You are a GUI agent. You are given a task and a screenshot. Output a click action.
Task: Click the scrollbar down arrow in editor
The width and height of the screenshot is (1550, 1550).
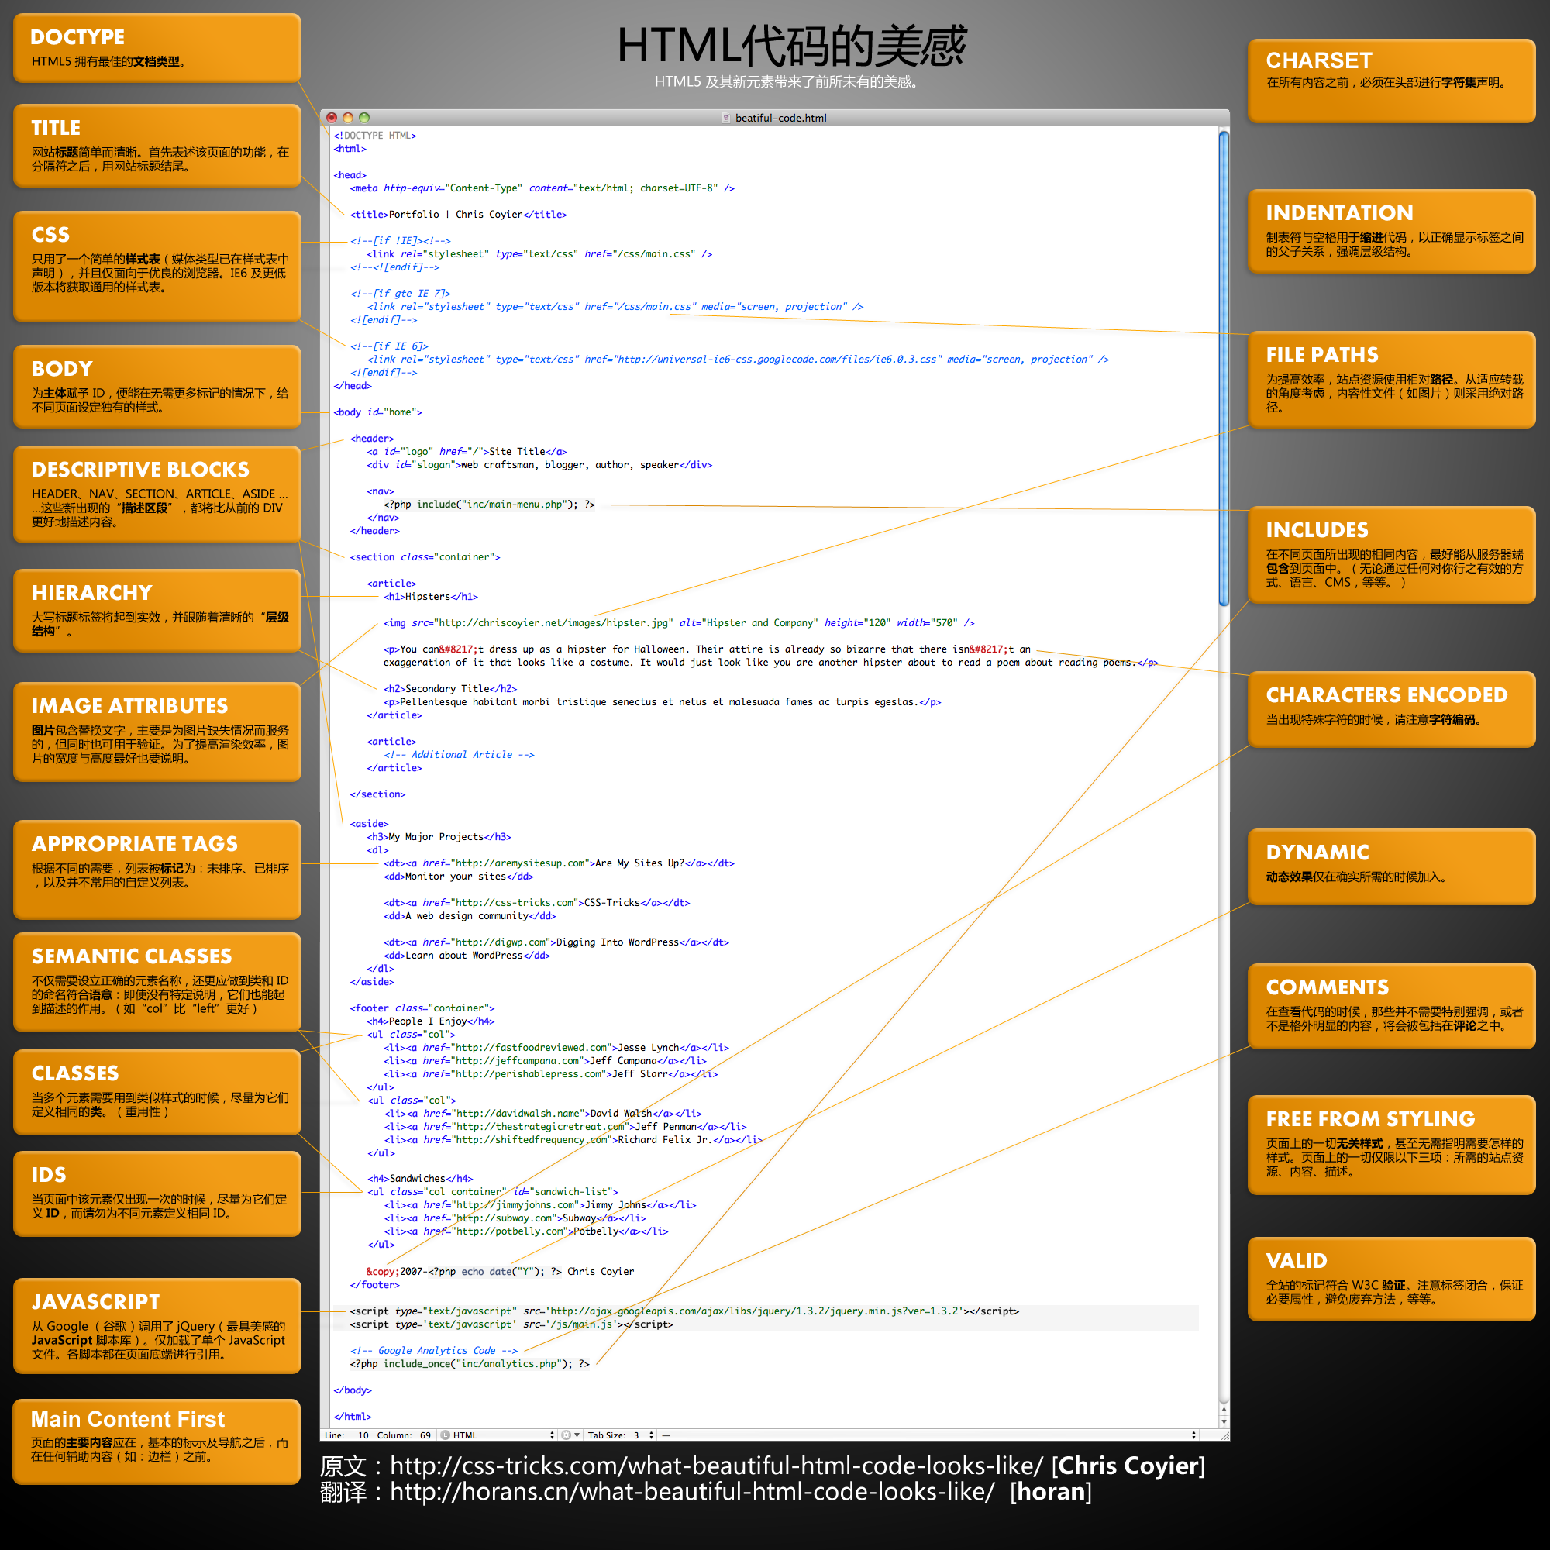point(1224,1421)
